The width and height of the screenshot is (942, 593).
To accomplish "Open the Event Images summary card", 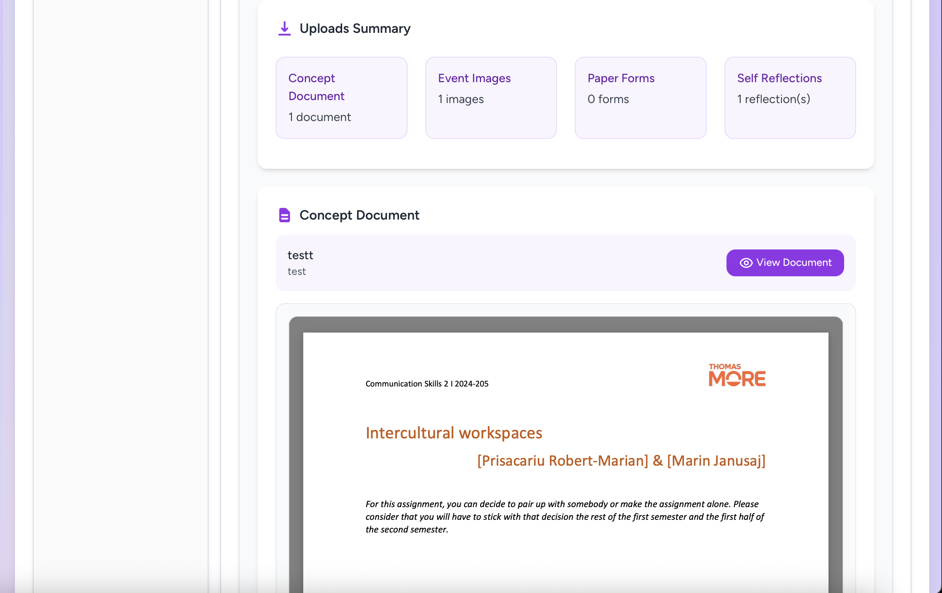I will pyautogui.click(x=490, y=98).
